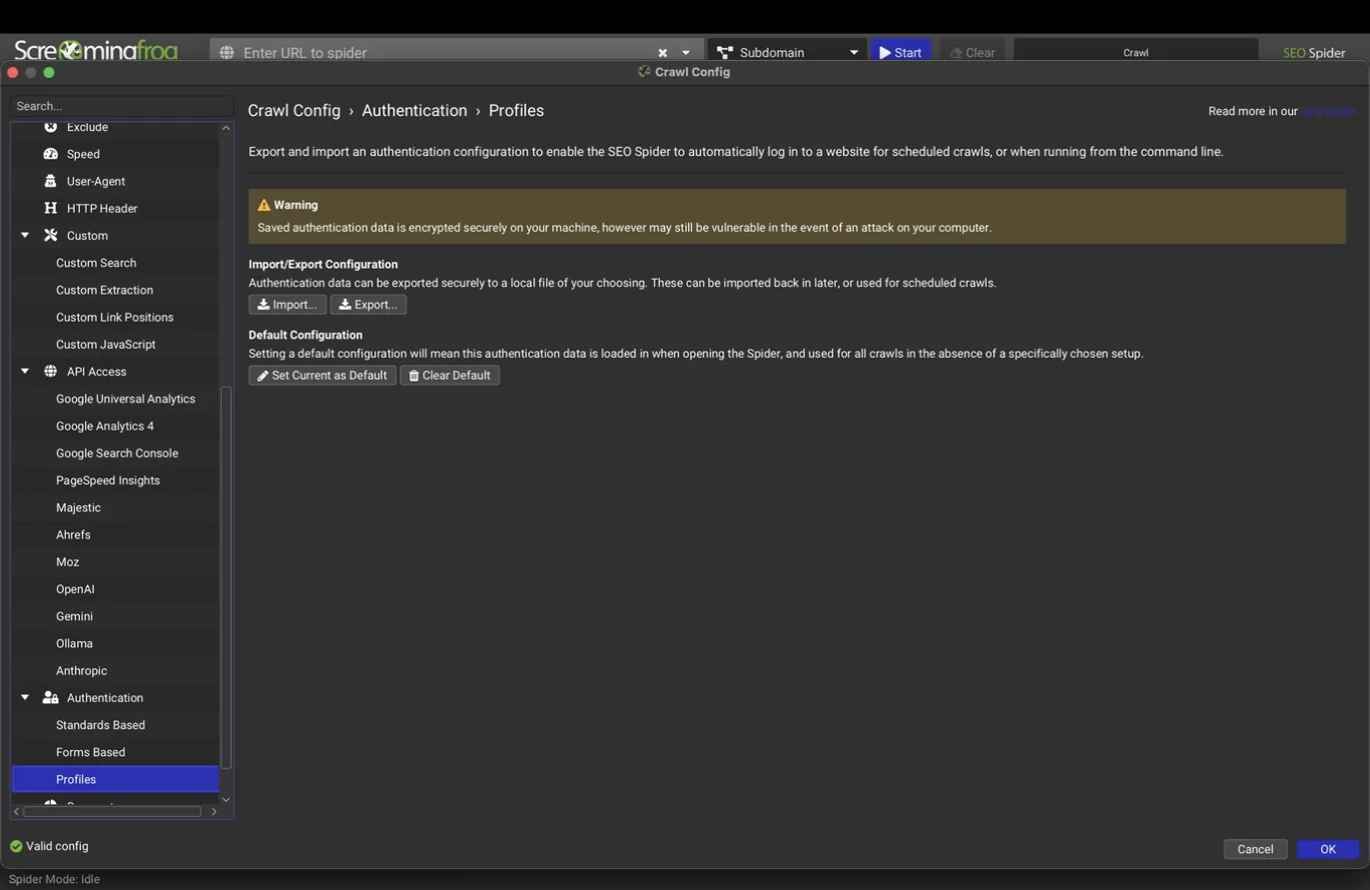Click the HTTP Header H icon
This screenshot has width=1370, height=890.
50,208
